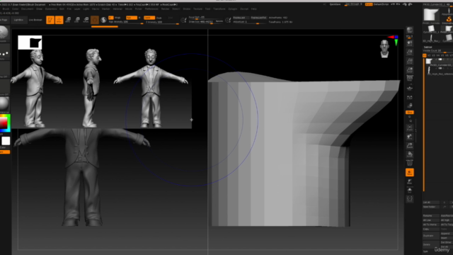This screenshot has width=453, height=255.
Task: Toggle the Mrgb button
Action: [117, 18]
